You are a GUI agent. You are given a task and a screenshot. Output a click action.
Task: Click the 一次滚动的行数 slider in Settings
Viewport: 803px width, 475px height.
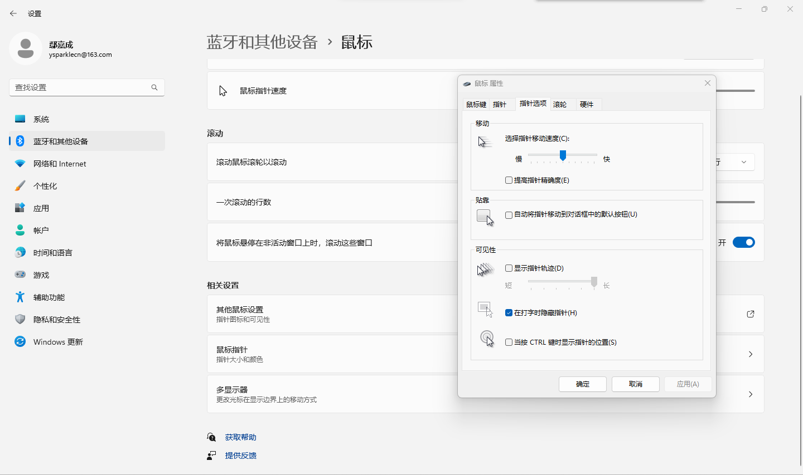coord(735,202)
